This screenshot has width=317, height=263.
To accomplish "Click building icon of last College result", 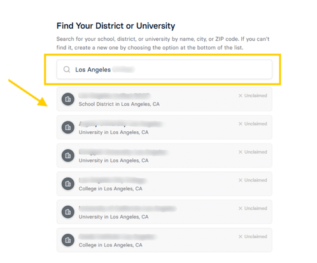I will (x=68, y=240).
